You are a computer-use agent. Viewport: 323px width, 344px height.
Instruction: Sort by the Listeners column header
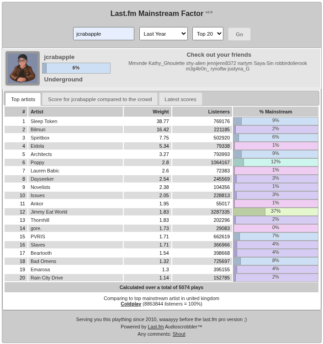click(x=202, y=112)
